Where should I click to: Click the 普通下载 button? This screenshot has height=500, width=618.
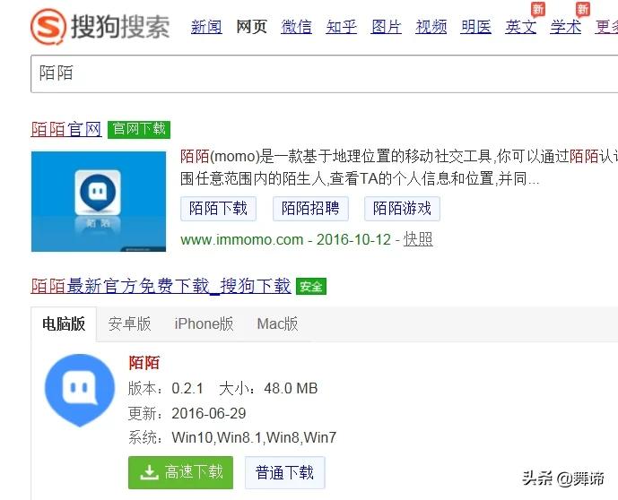pyautogui.click(x=285, y=472)
